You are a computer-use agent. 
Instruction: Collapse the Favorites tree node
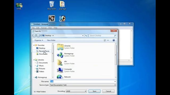coord(34,45)
